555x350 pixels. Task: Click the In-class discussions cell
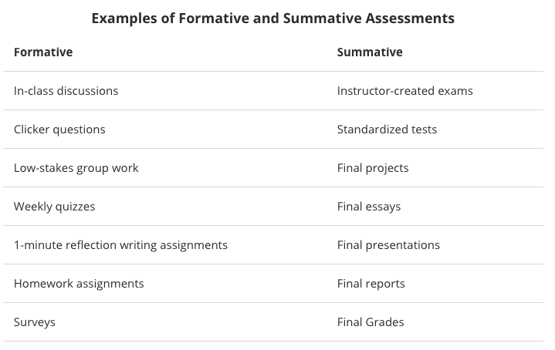coord(66,91)
